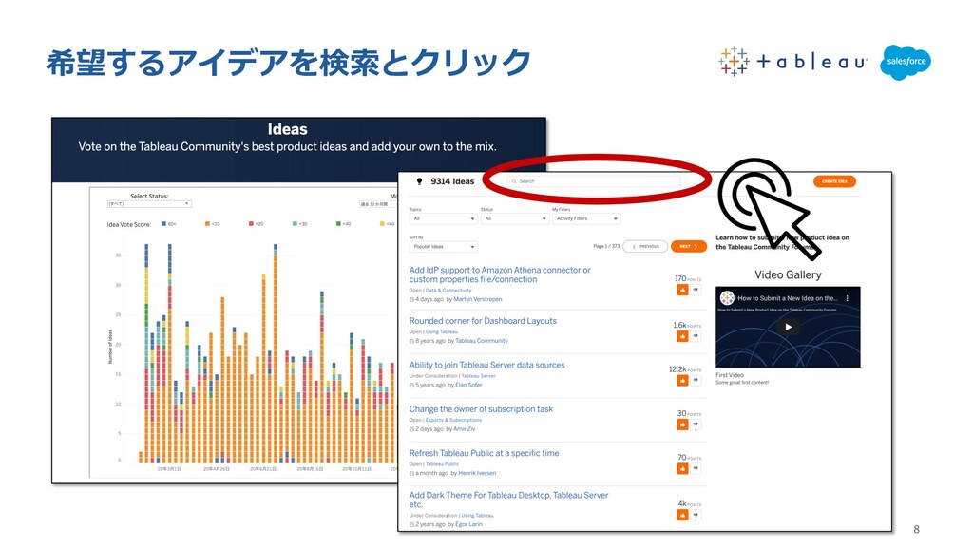Click the magnifier icon in the Search box

514,181
